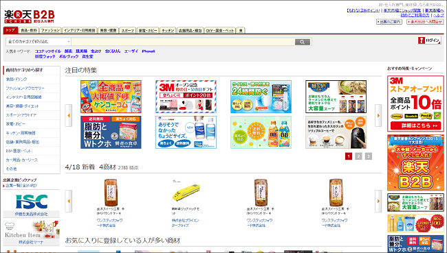
Task: Open スポーツ・アウトドア in the category sidebar
Action: [x=21, y=115]
